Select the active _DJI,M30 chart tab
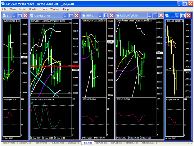 coord(88,143)
